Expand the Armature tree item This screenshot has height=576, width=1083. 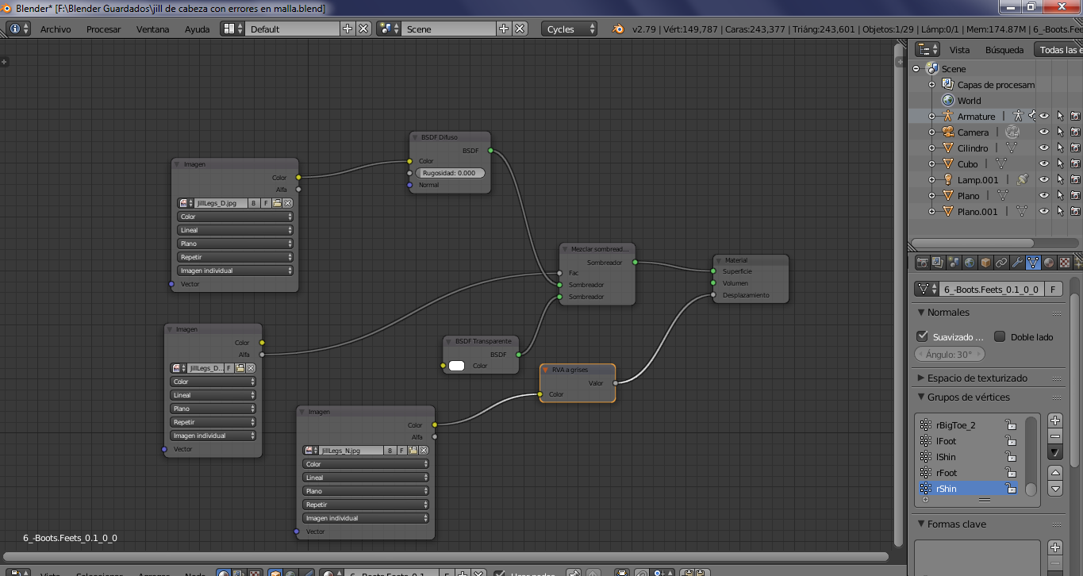(931, 117)
